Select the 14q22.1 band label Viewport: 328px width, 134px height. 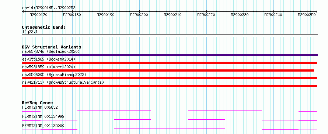point(30,32)
